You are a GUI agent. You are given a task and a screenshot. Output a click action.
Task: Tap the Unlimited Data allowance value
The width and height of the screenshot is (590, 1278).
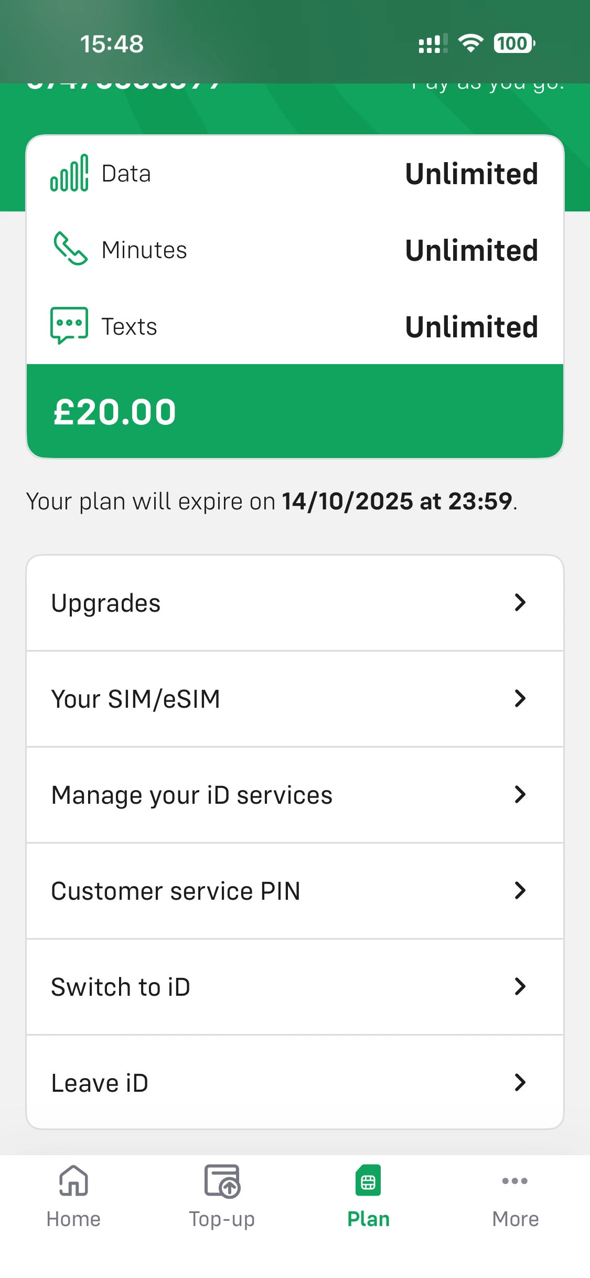click(x=471, y=174)
